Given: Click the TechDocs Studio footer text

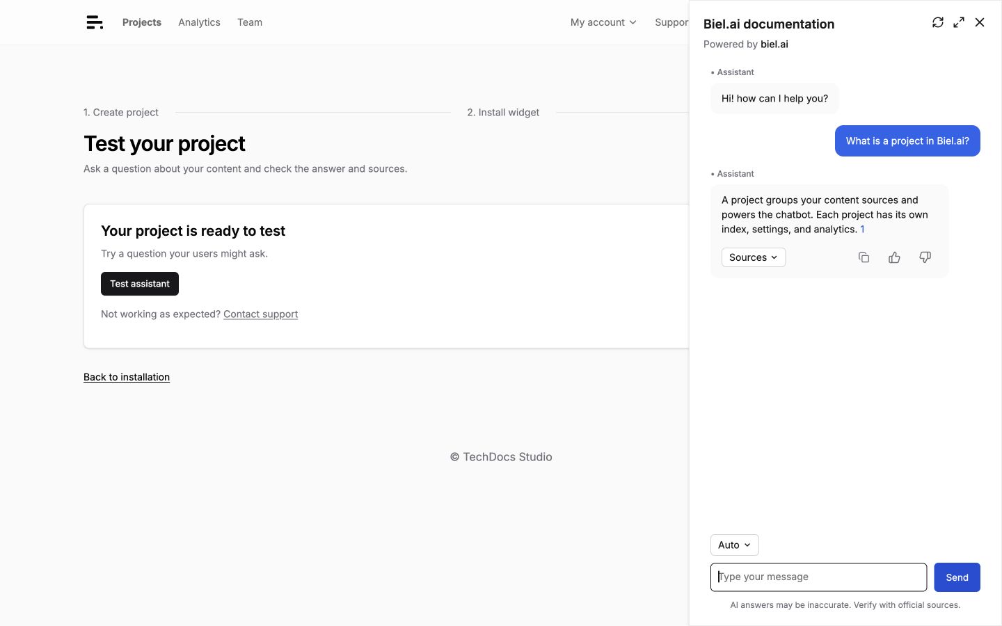Looking at the screenshot, I should click(501, 457).
